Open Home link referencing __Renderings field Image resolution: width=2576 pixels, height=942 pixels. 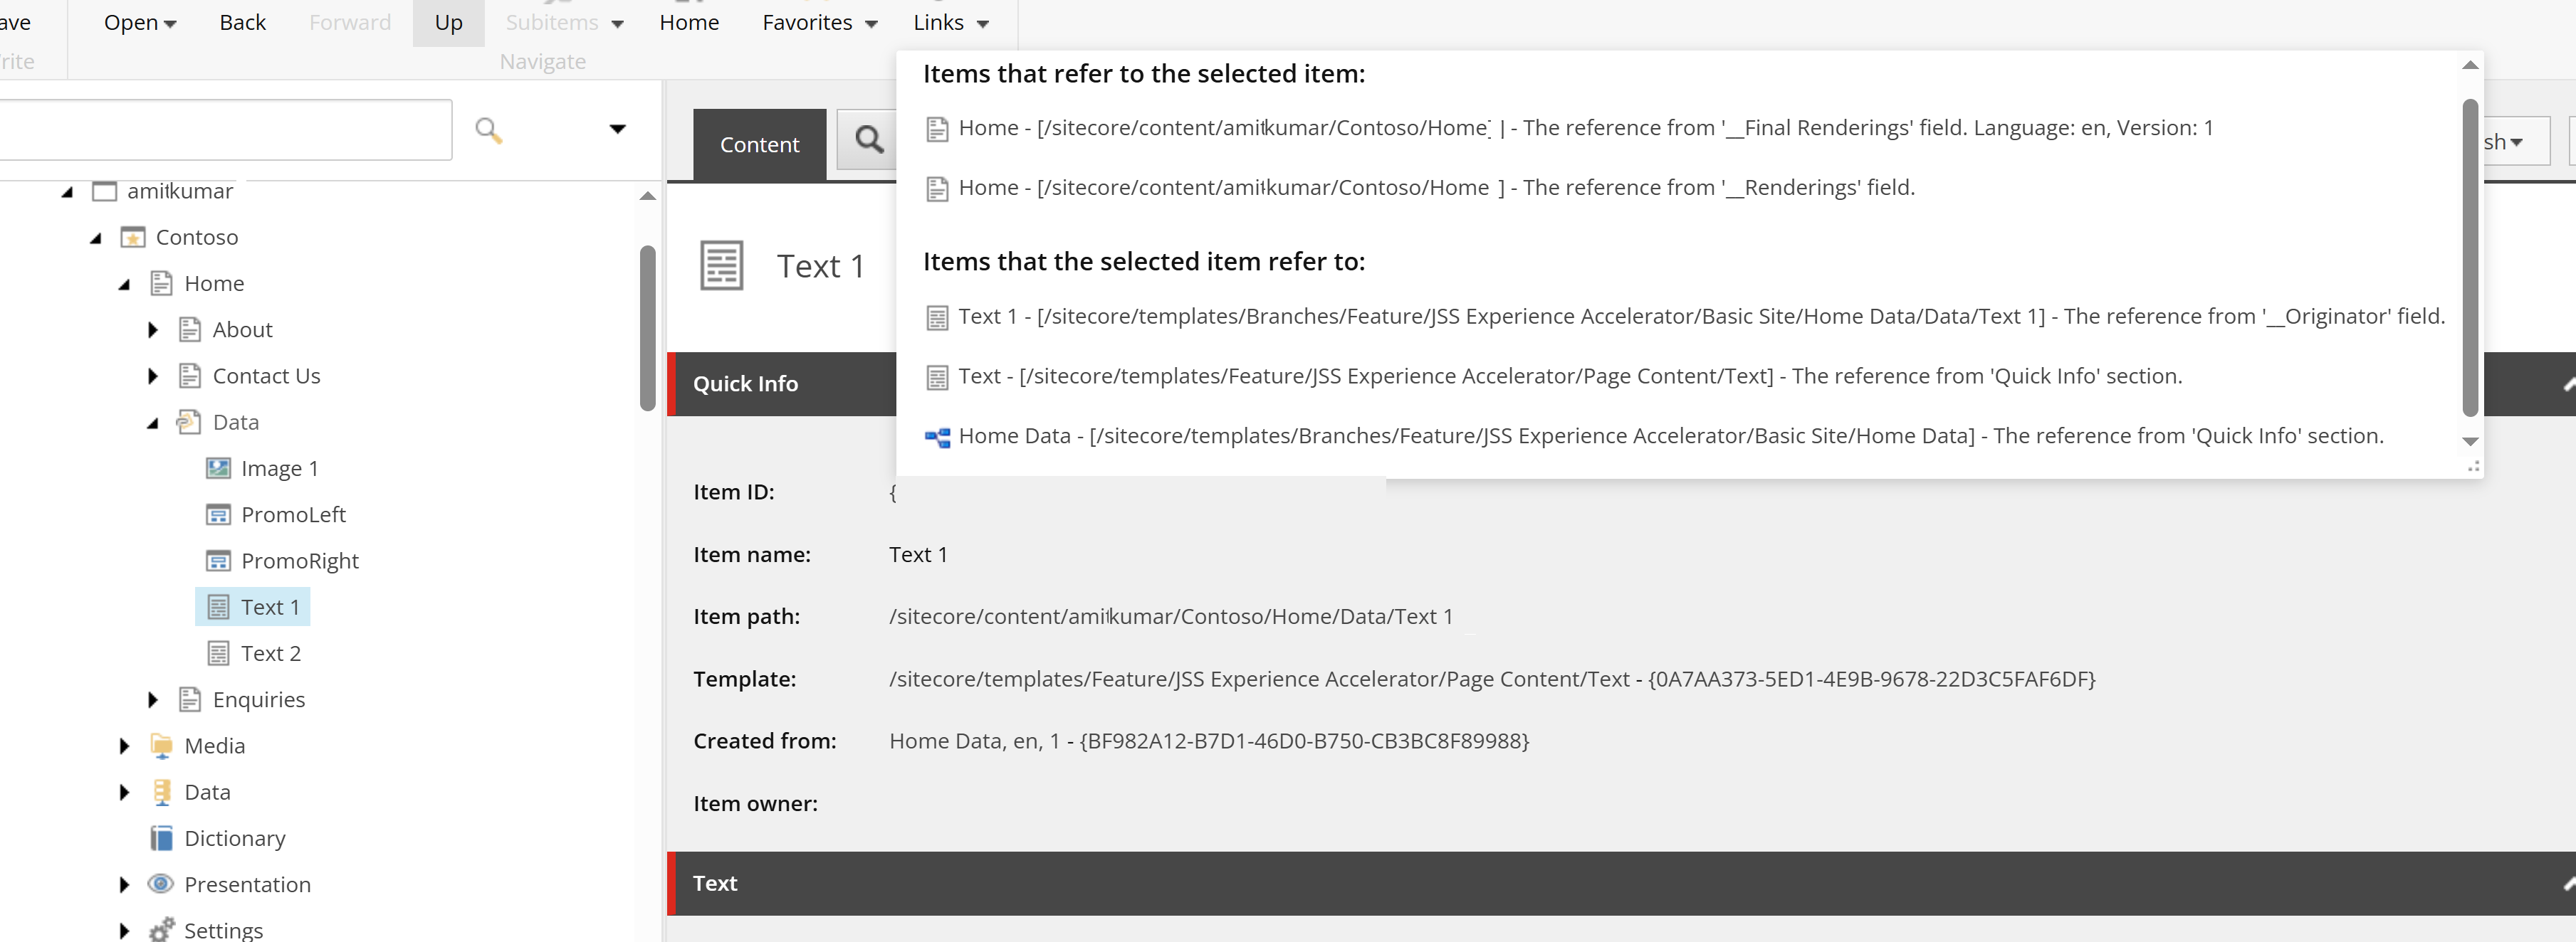click(1436, 188)
